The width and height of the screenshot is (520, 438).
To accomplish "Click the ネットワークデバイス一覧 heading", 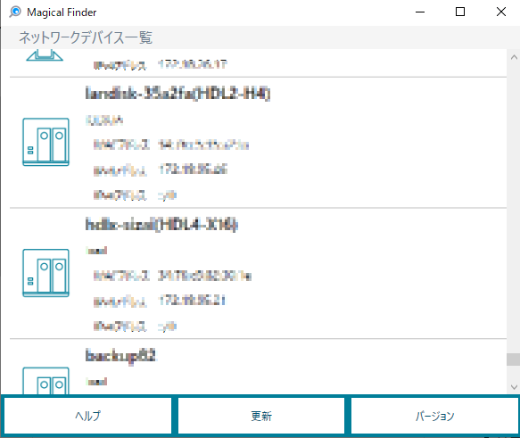I will [86, 37].
